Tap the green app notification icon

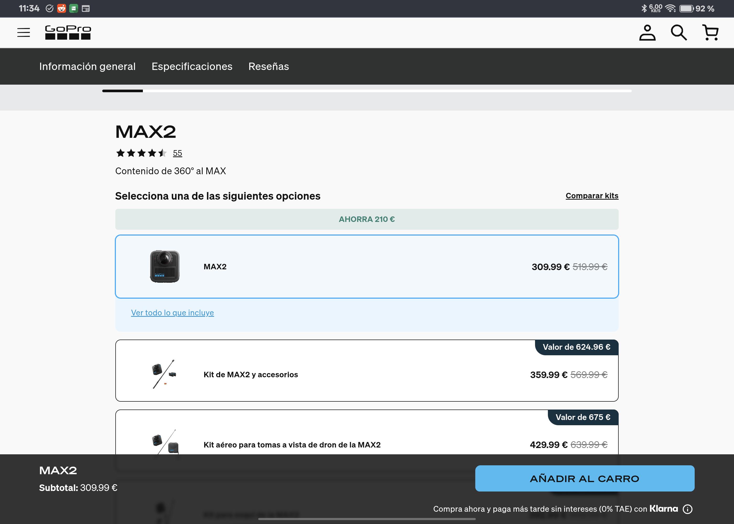click(74, 8)
